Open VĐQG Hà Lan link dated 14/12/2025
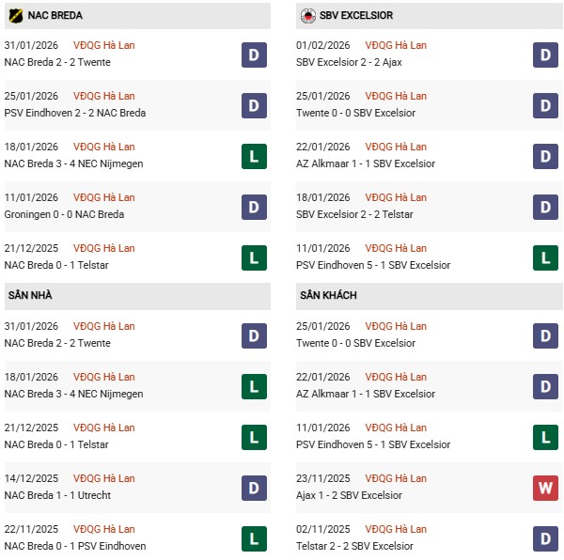This screenshot has height=560, width=564. (x=103, y=478)
